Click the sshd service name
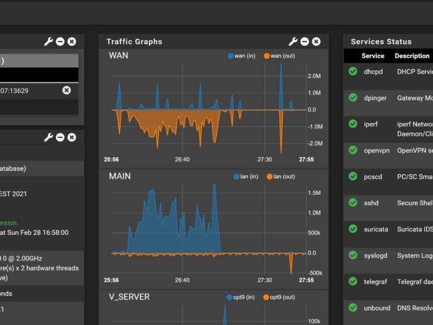This screenshot has height=325, width=433. coord(371,202)
